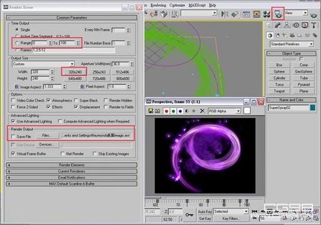Create a Teapot primitive
Viewport: 321px width, 225px height.
[279, 91]
